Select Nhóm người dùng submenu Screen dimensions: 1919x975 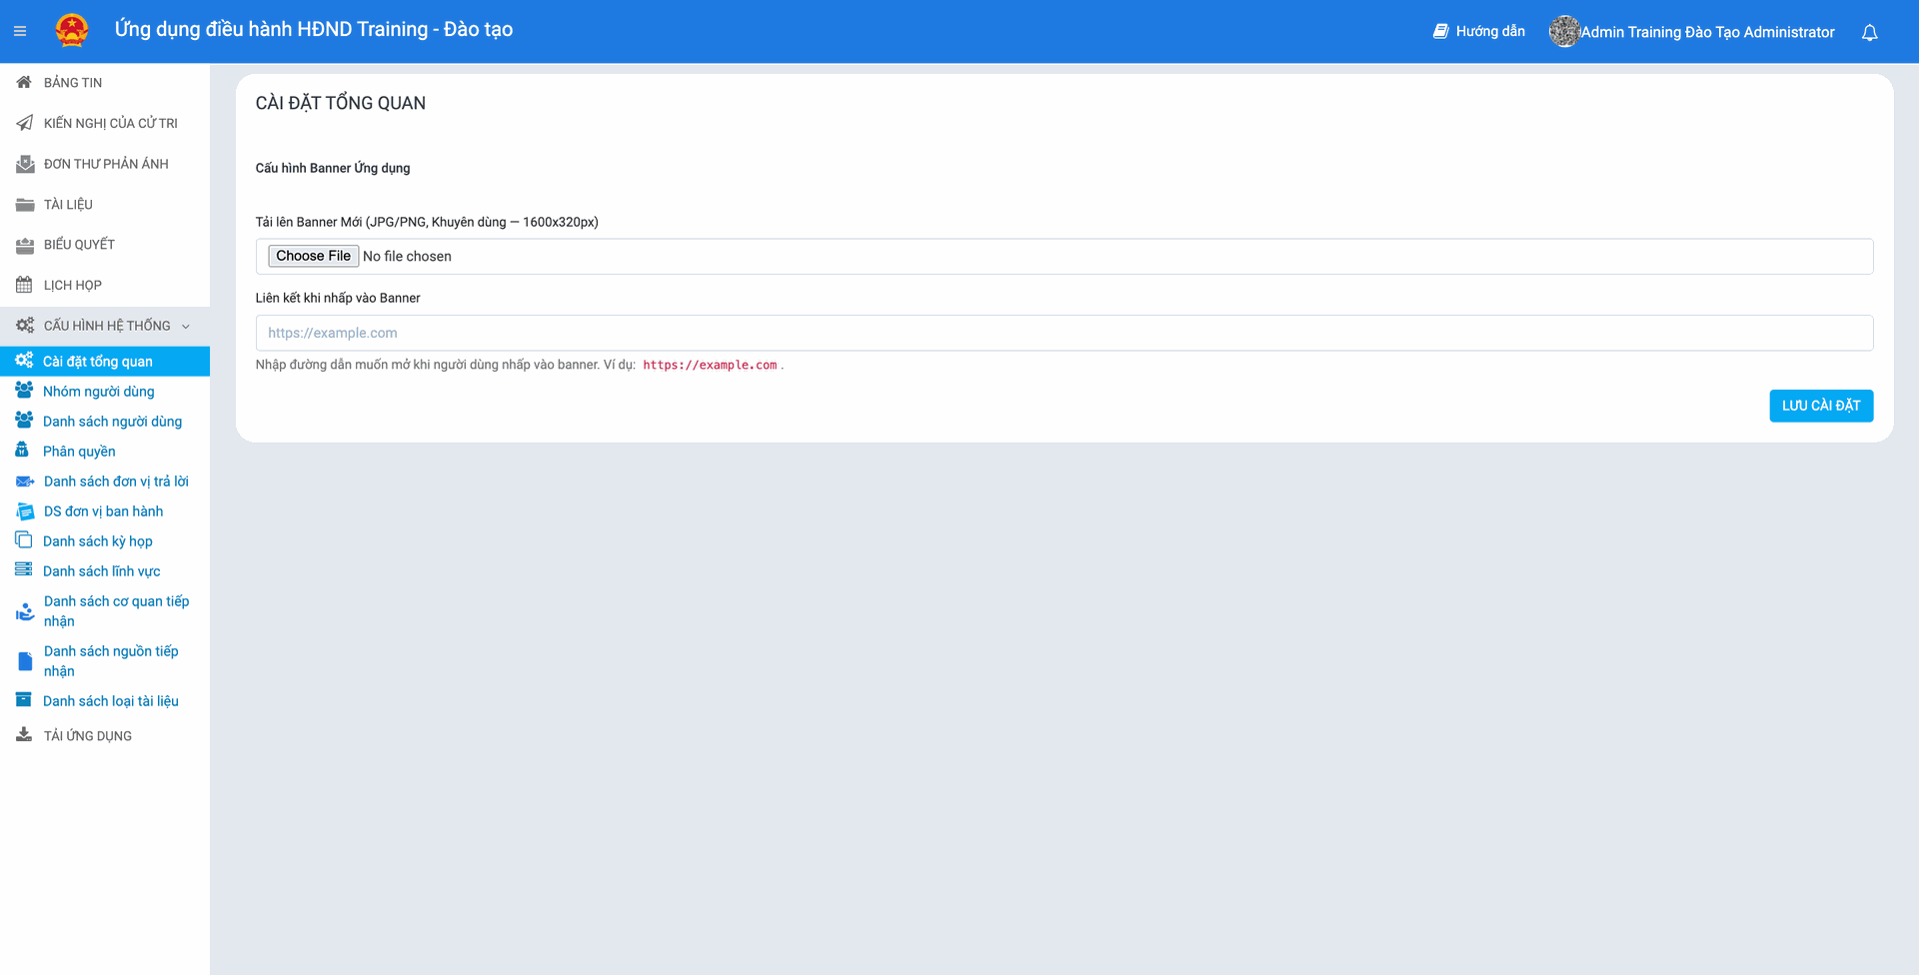98,392
